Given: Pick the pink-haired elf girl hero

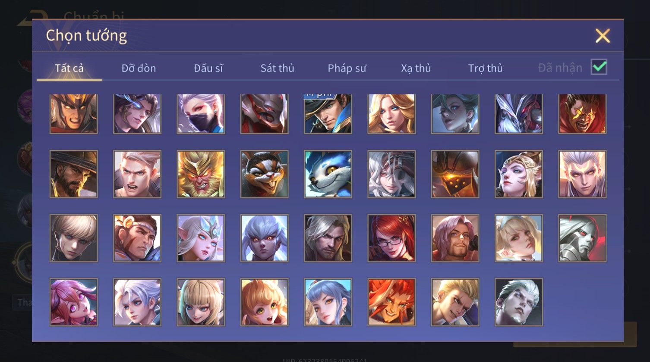Looking at the screenshot, I should click(73, 302).
